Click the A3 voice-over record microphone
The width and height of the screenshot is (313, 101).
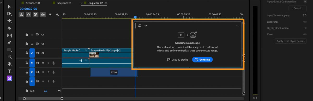tap(53, 81)
